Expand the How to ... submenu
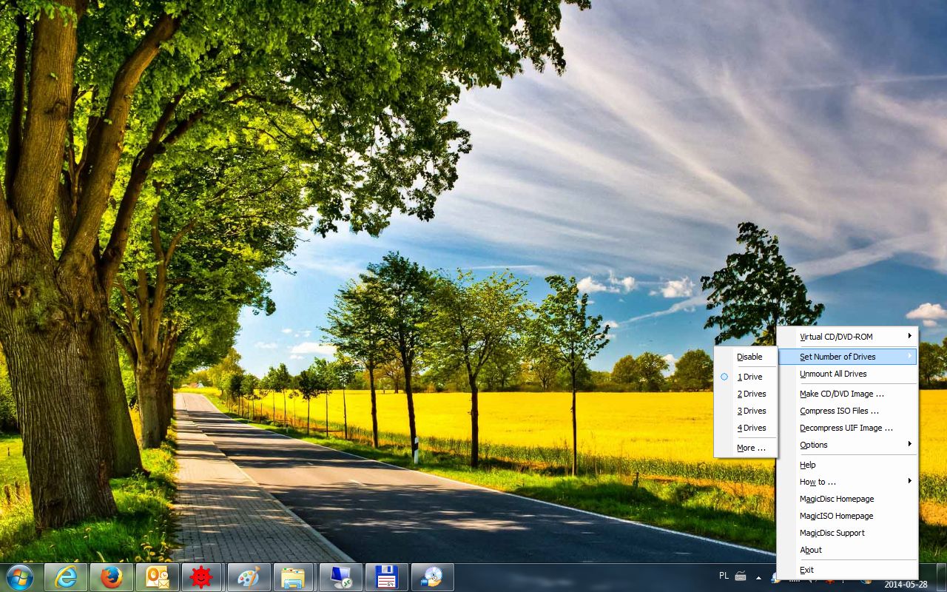The height and width of the screenshot is (592, 947). click(x=847, y=482)
